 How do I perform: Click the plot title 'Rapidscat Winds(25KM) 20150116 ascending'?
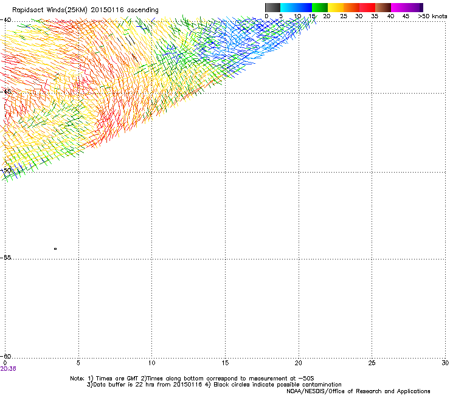[85, 10]
